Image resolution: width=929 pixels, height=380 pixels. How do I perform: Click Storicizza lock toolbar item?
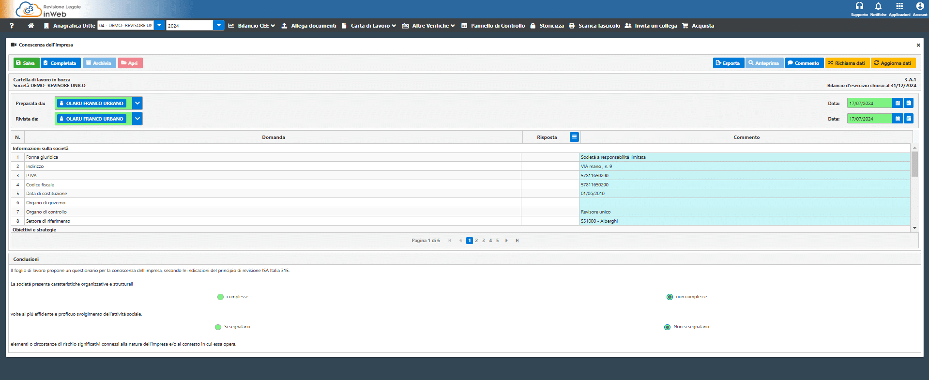(547, 26)
